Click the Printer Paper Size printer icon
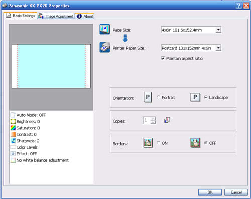251x199 pixels. tap(105, 47)
